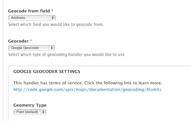Click the up-down arrows on the Address select
This screenshot has width=191, height=121.
pyautogui.click(x=53, y=18)
